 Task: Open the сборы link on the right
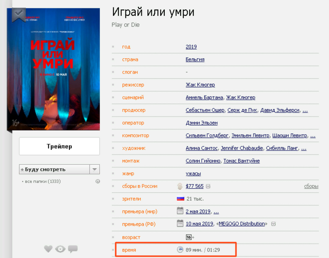coord(311,186)
